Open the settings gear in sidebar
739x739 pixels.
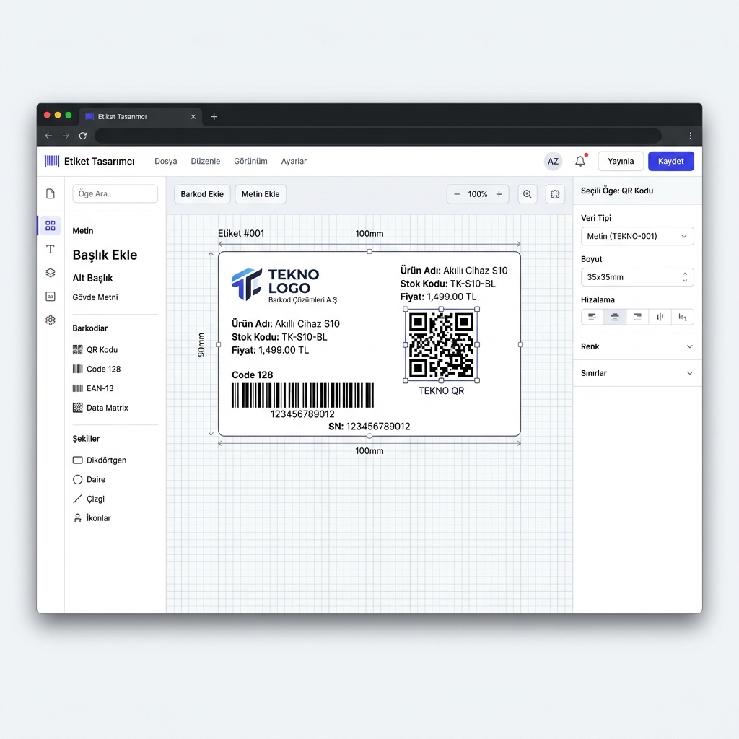coord(51,320)
